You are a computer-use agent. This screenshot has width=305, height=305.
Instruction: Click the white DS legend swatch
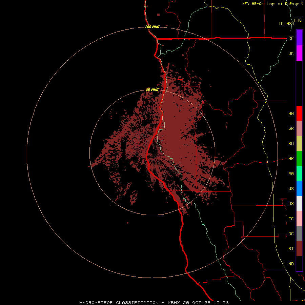299,203
